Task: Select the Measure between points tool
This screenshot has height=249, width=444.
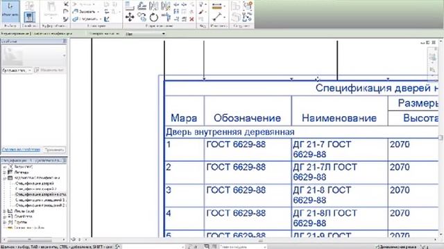Action: [217, 17]
